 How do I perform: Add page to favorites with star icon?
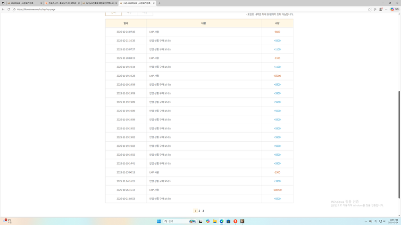[369, 9]
